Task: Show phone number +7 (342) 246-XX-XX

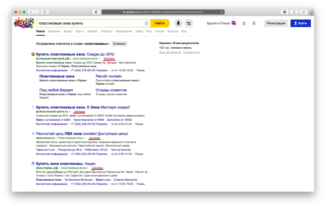Action: coord(89,124)
